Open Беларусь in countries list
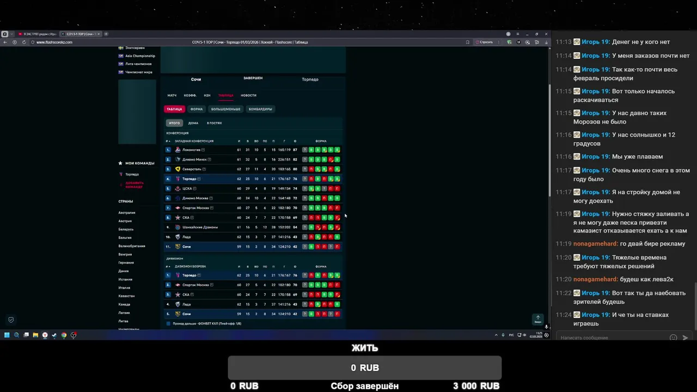The image size is (697, 392). 126,229
